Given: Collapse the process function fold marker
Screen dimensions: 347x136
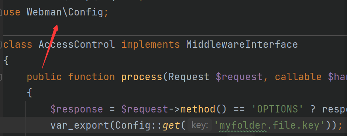Looking at the screenshot, I should (1, 77).
